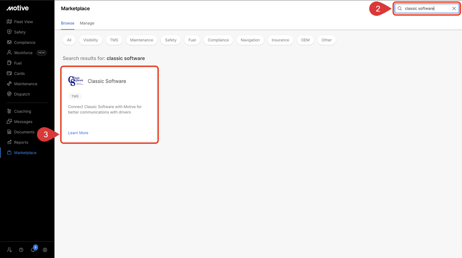Select the All category filter

tap(69, 40)
